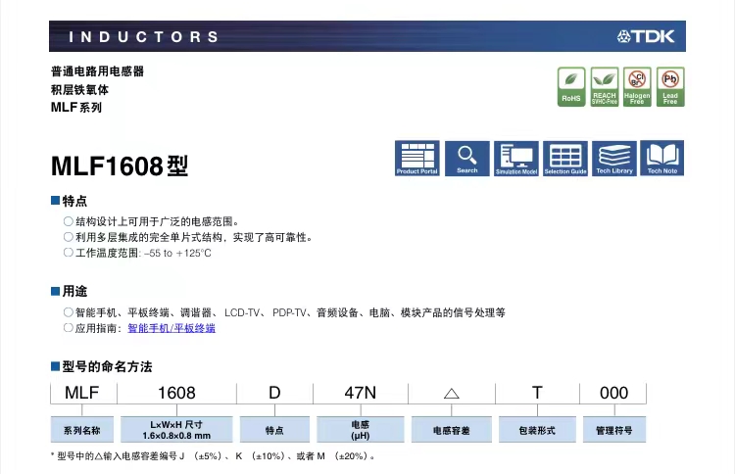The width and height of the screenshot is (735, 474).
Task: Open the Simulation Model icon
Action: click(x=516, y=158)
